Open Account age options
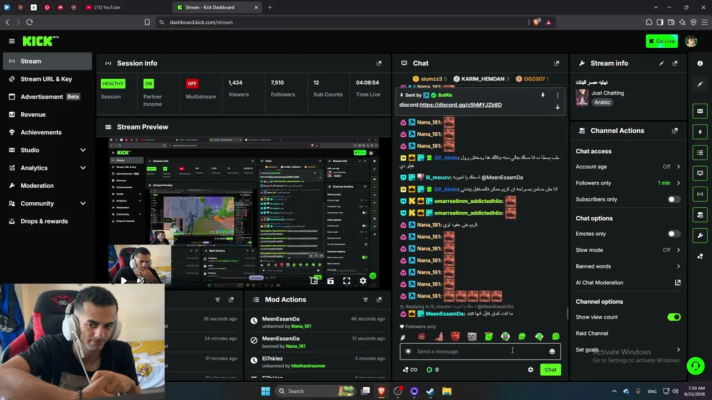This screenshot has width=712, height=400. pos(628,167)
